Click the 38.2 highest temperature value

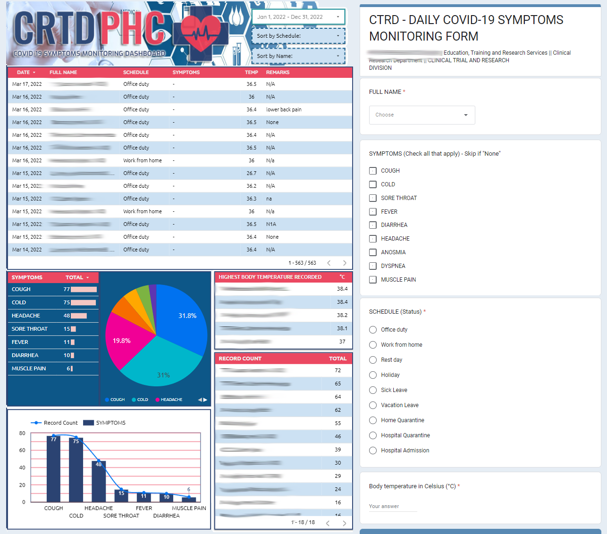tap(342, 315)
